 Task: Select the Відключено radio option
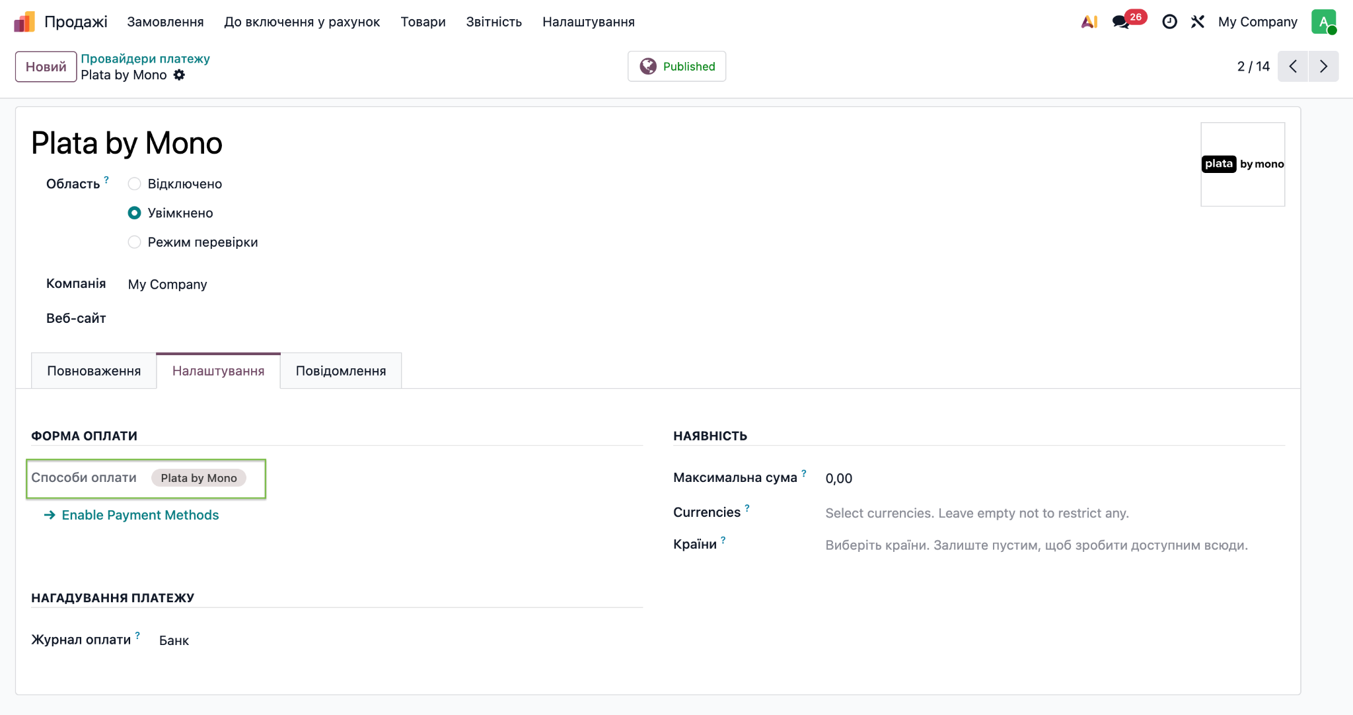pyautogui.click(x=134, y=184)
